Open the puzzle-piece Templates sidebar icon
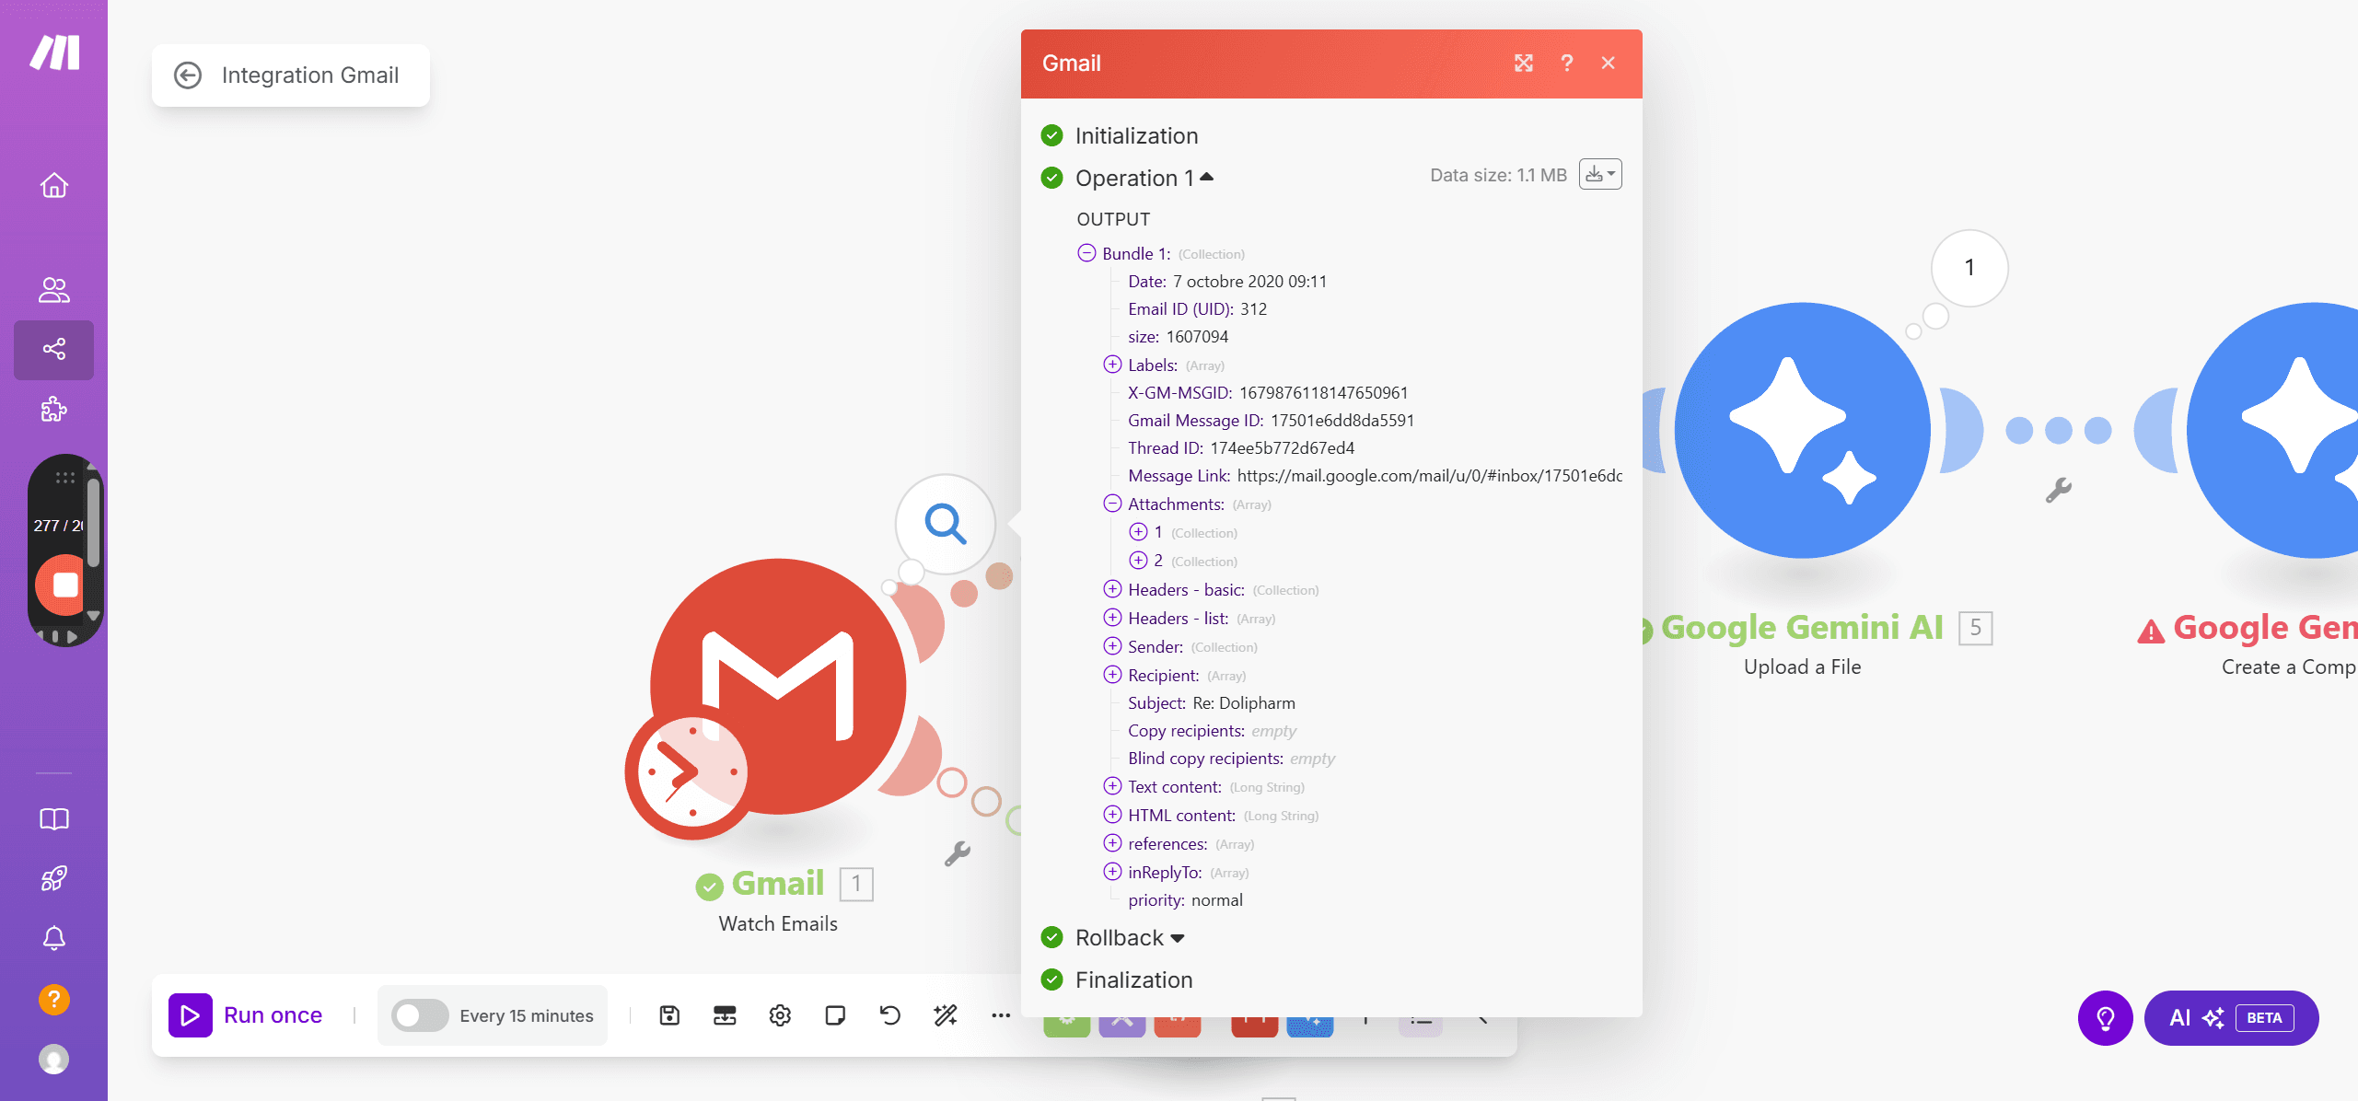 tap(54, 409)
